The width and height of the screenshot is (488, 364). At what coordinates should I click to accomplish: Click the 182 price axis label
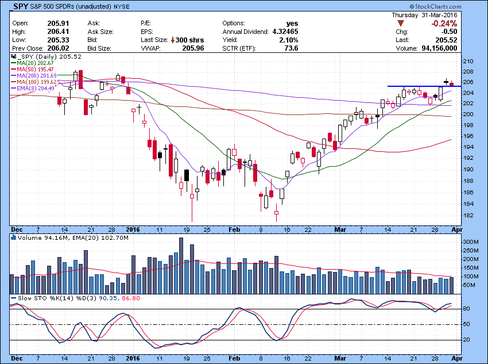468,216
